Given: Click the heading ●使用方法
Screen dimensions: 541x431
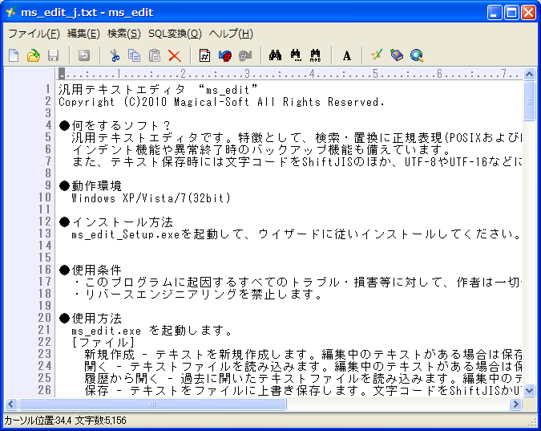Looking at the screenshot, I should 90,318.
